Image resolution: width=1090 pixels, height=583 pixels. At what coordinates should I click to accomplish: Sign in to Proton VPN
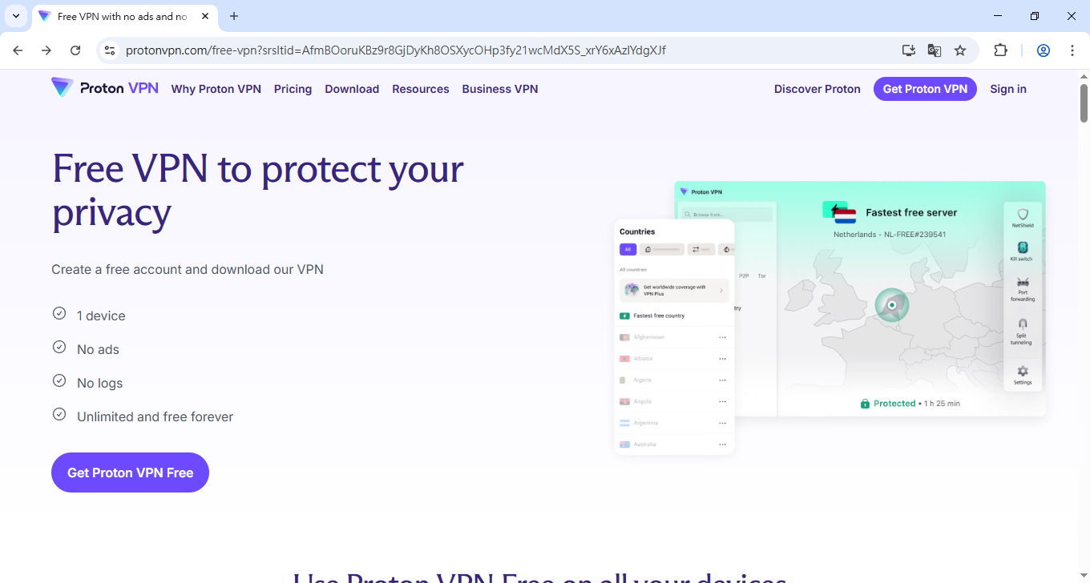(1007, 89)
